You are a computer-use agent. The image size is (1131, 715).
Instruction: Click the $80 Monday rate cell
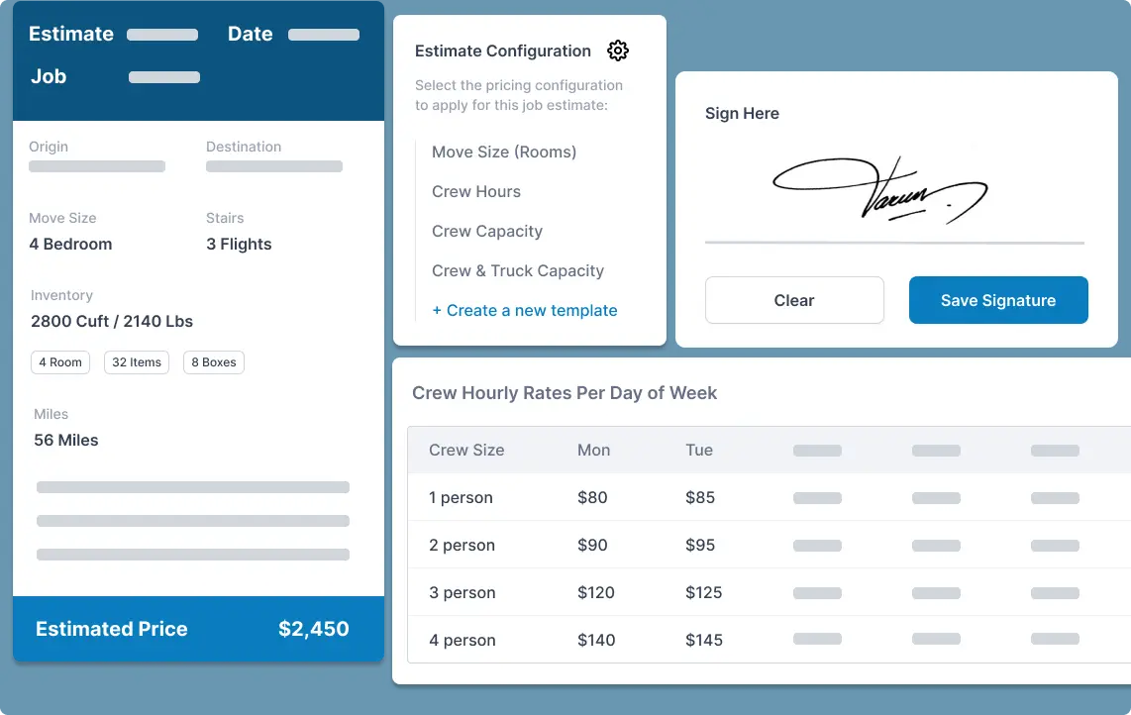tap(592, 497)
